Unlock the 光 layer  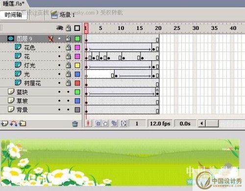[x=68, y=74]
